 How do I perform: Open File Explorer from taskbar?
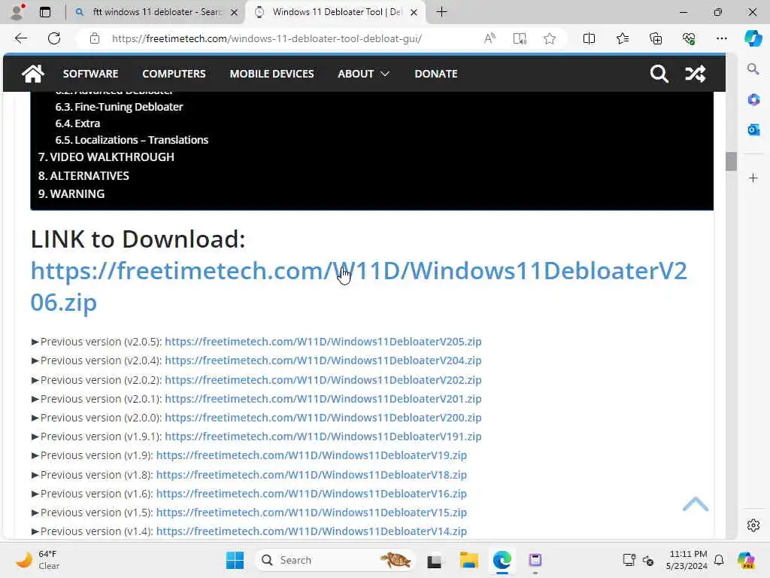coord(469,560)
